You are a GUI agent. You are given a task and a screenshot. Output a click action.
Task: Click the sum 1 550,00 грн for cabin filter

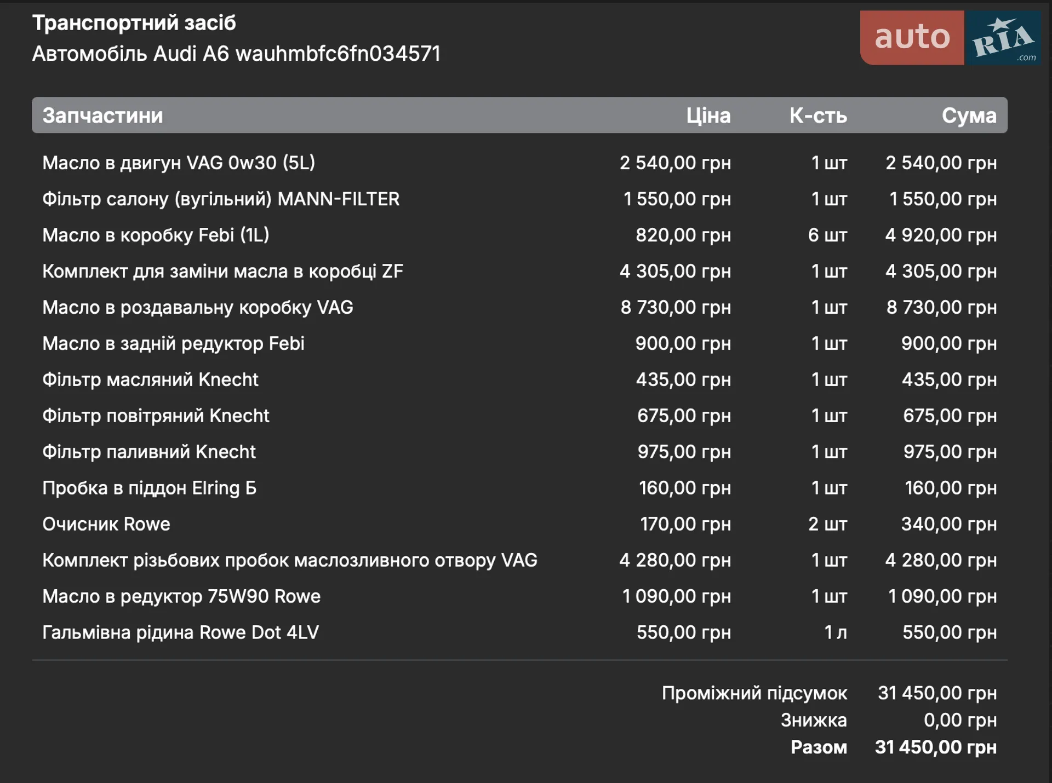(943, 199)
